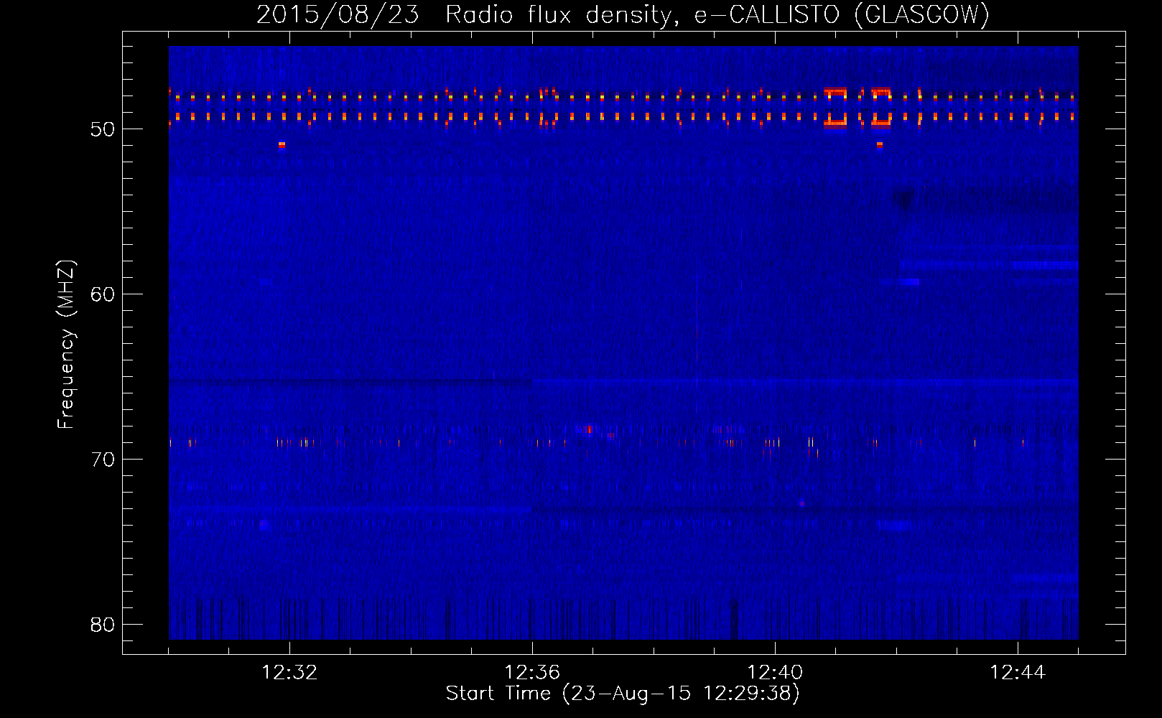
Task: Click the 12:40 time tick label
Action: click(775, 673)
